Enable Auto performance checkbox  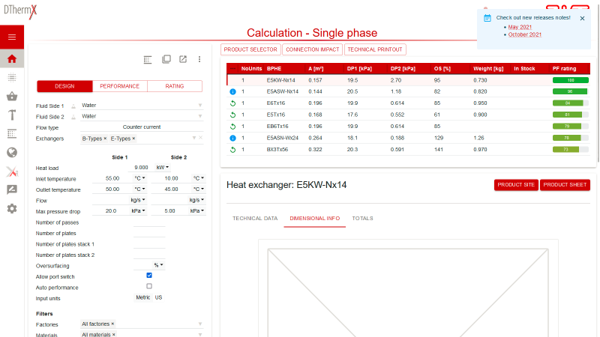tap(149, 286)
